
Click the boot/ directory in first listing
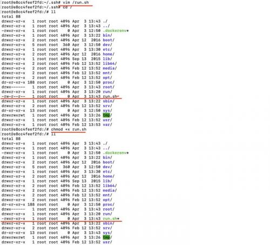tap(109, 40)
